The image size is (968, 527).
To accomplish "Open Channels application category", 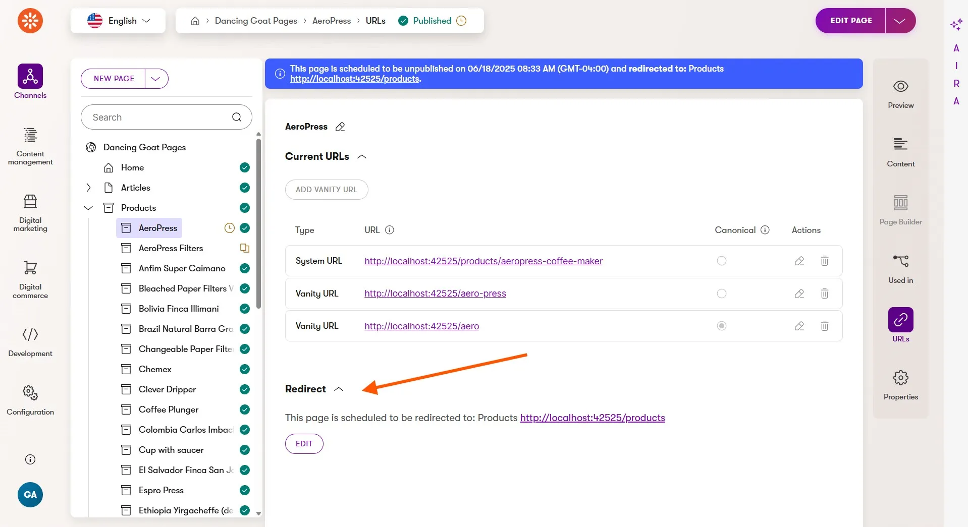I will click(30, 81).
